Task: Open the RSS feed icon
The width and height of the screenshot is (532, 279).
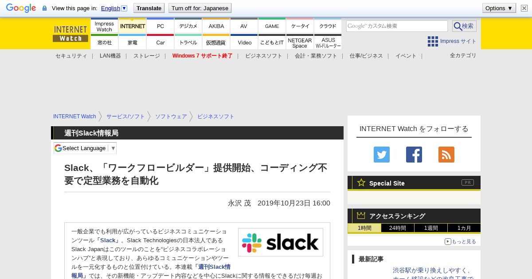Action: coord(446,155)
